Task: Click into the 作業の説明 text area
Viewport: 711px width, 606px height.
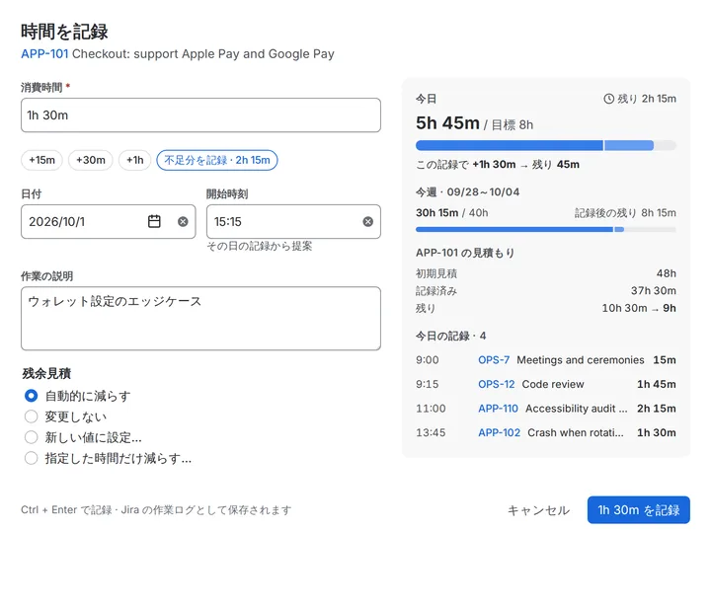Action: pyautogui.click(x=200, y=318)
